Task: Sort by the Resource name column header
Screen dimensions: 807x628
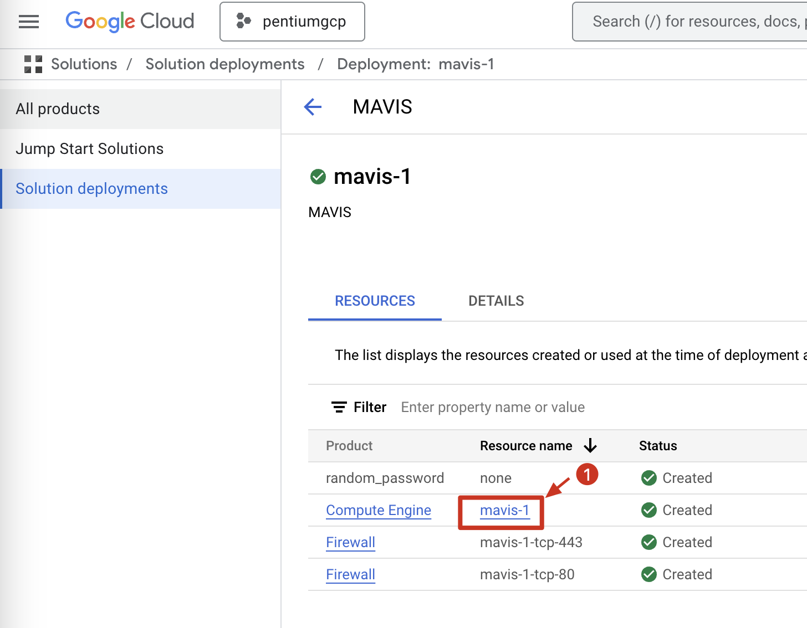Action: (x=525, y=446)
